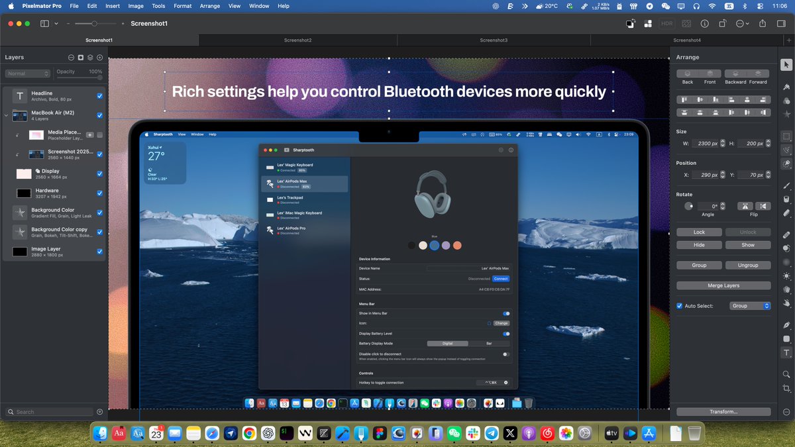The image size is (795, 447).
Task: Flip the layer vertically
Action: 763,206
